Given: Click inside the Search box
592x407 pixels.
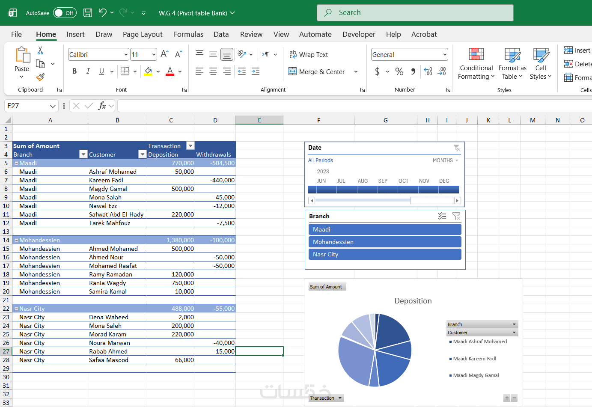Looking at the screenshot, I should [415, 13].
